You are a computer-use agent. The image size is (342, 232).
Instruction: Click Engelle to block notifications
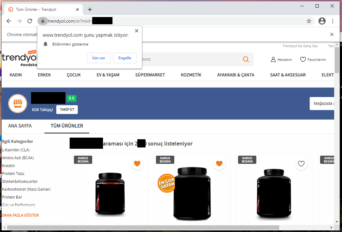(x=125, y=58)
